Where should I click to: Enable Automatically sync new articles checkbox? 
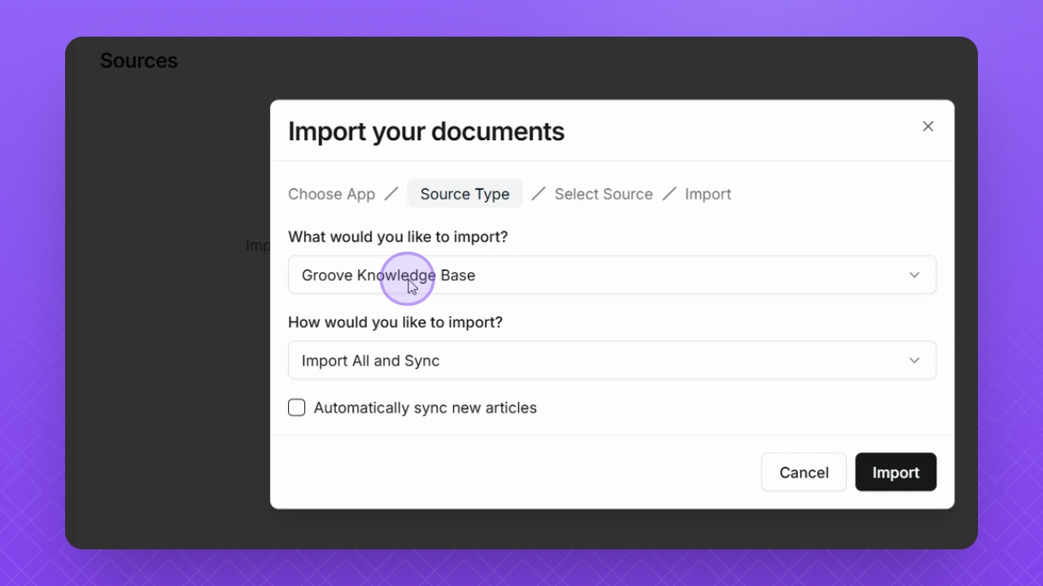297,408
